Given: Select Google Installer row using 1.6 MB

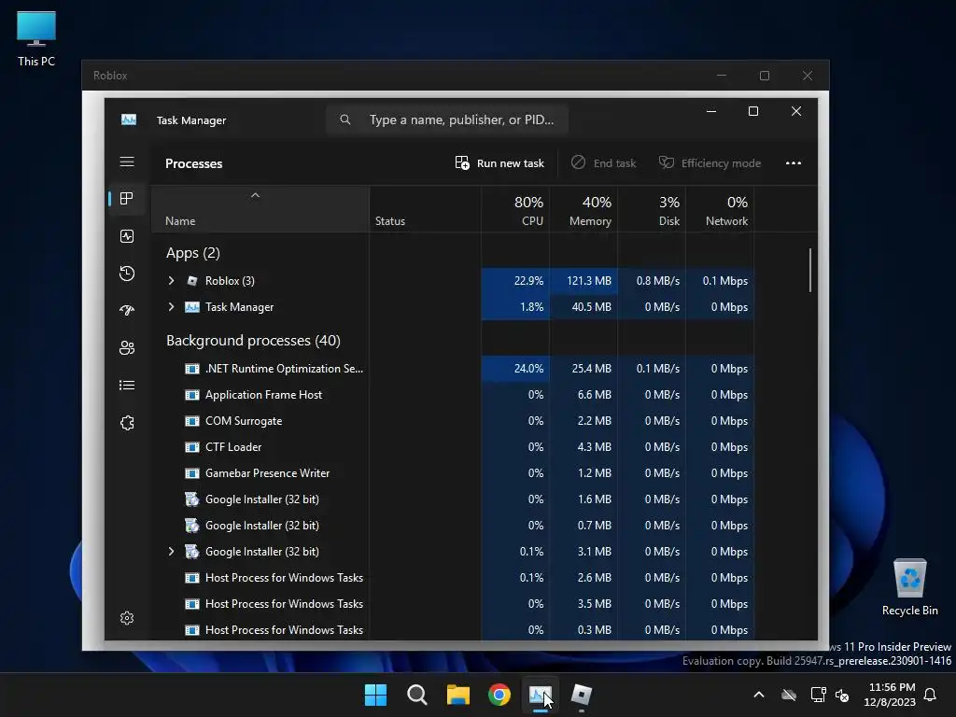Looking at the screenshot, I should pyautogui.click(x=454, y=499).
